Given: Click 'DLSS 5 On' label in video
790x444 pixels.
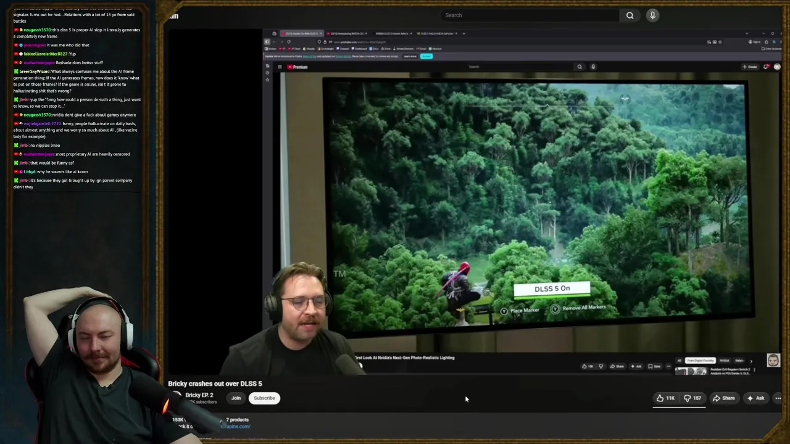Looking at the screenshot, I should (552, 289).
